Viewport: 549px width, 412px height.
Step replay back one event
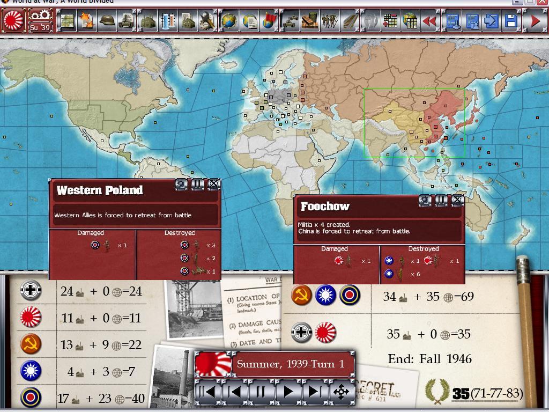point(235,392)
